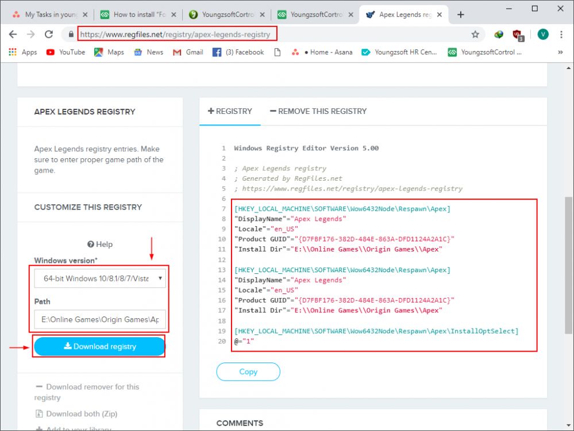The image size is (574, 431).
Task: Open the News bookmark
Action: pos(149,52)
